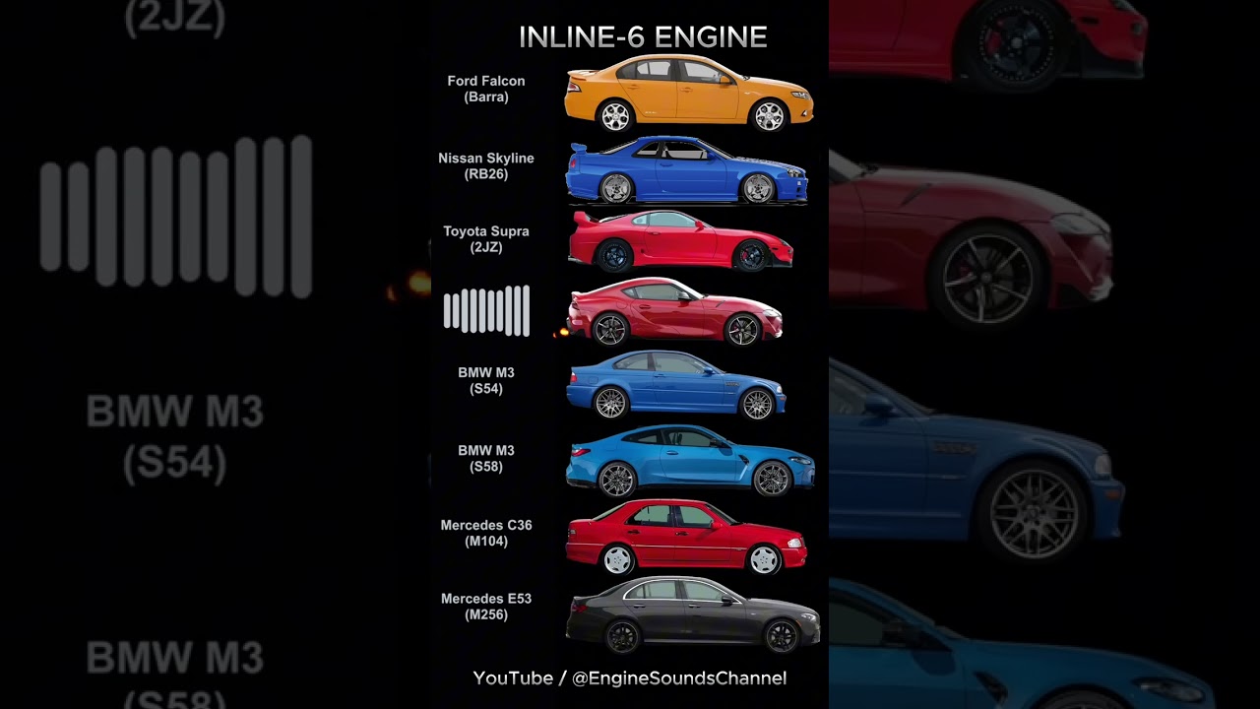Click the blurred red Supra wheel on right background
1260x709 pixels.
(987, 278)
